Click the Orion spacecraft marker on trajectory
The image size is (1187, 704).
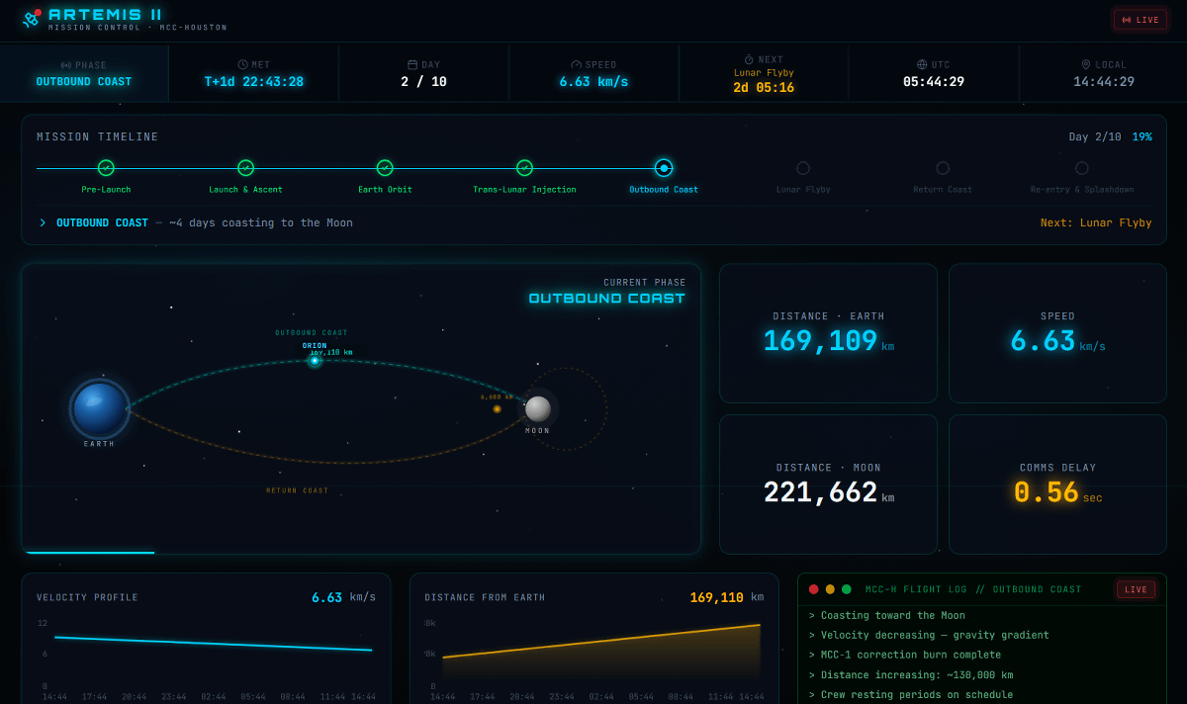tap(315, 361)
